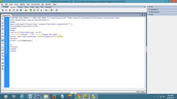Click the Script insert icon
Viewport: 177px width, 99px height.
click(46, 10)
